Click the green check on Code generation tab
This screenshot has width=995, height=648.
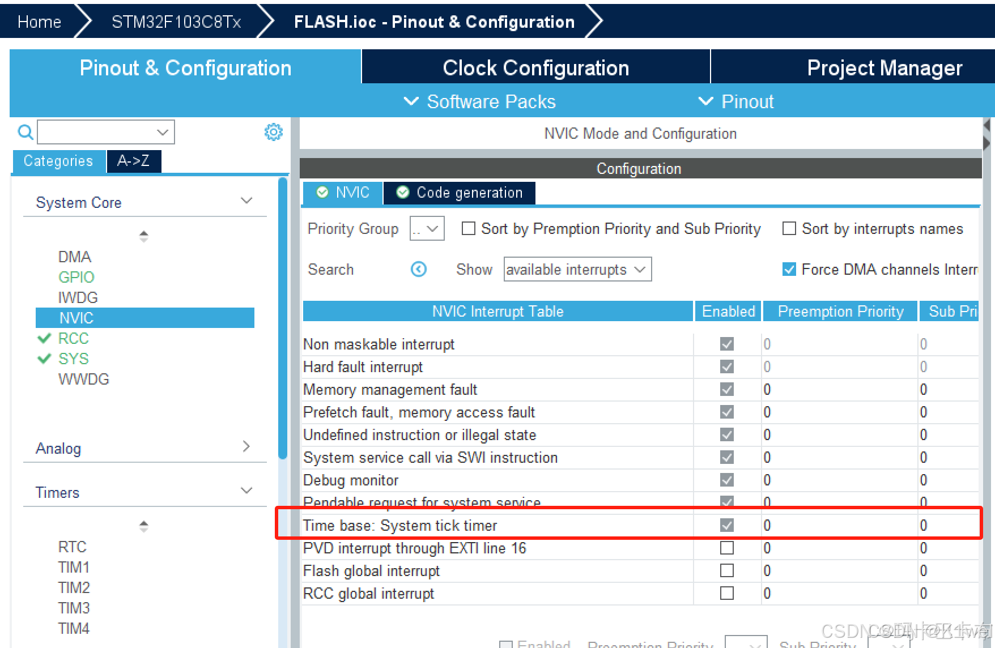tap(403, 193)
